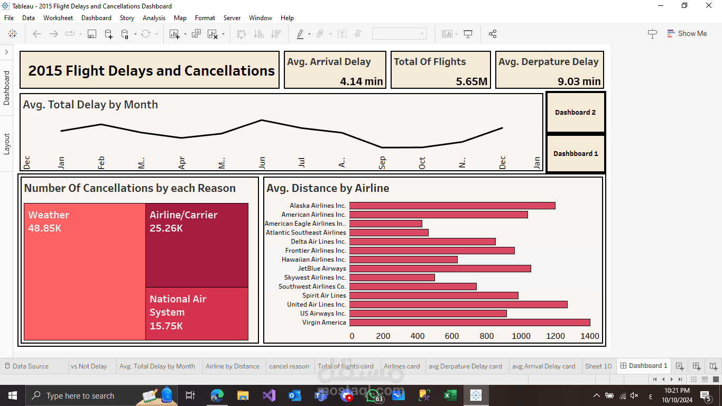Switch to the cancel reason sheet tab

(289, 366)
